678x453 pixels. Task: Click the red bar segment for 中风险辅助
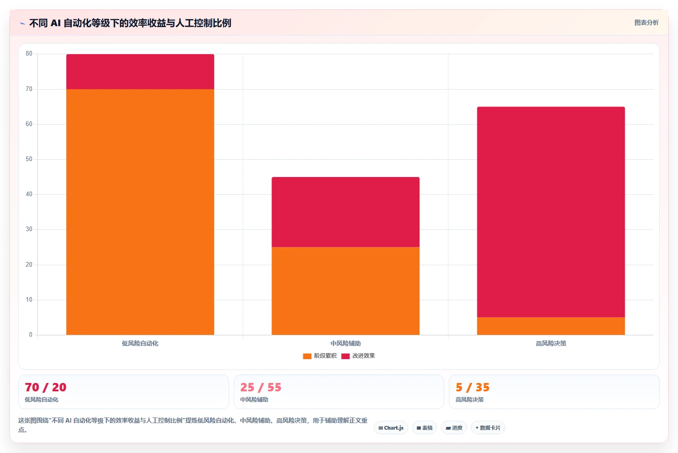click(345, 212)
